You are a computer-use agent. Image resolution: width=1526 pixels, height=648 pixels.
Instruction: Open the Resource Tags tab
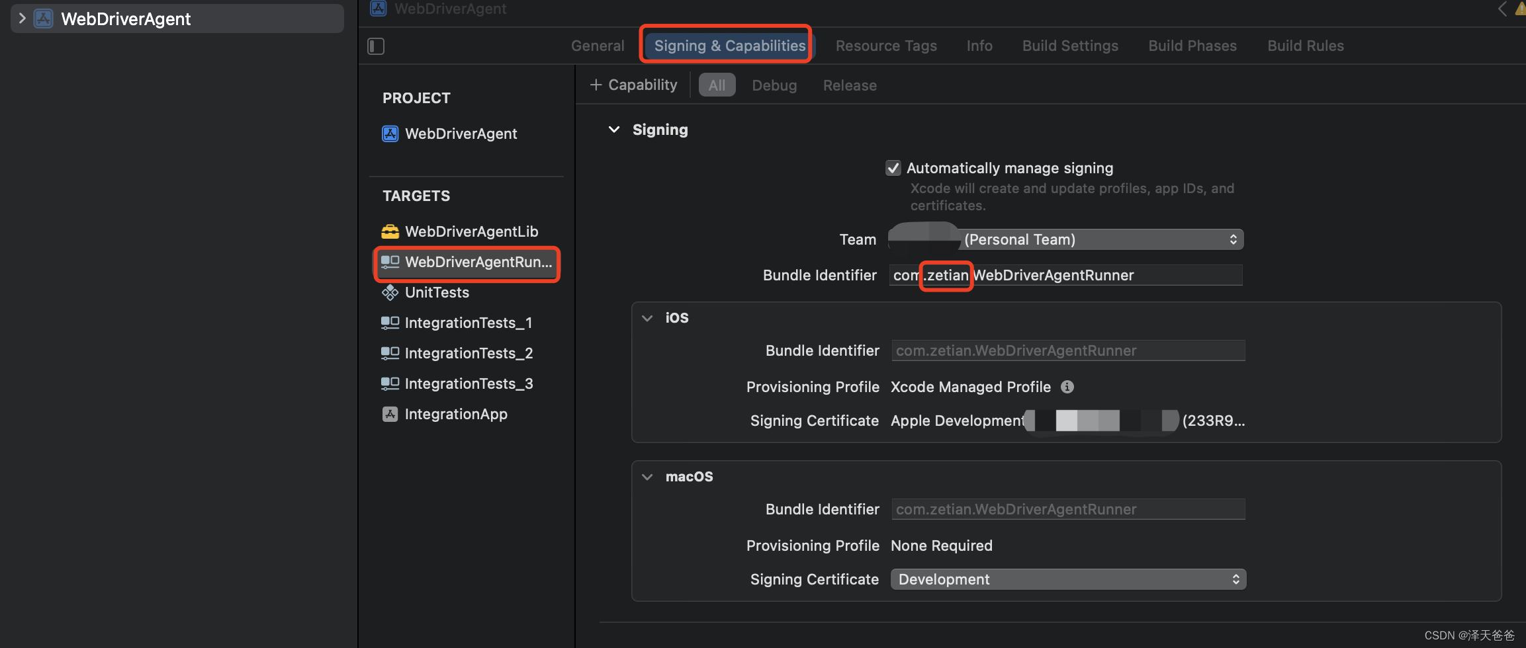[886, 46]
